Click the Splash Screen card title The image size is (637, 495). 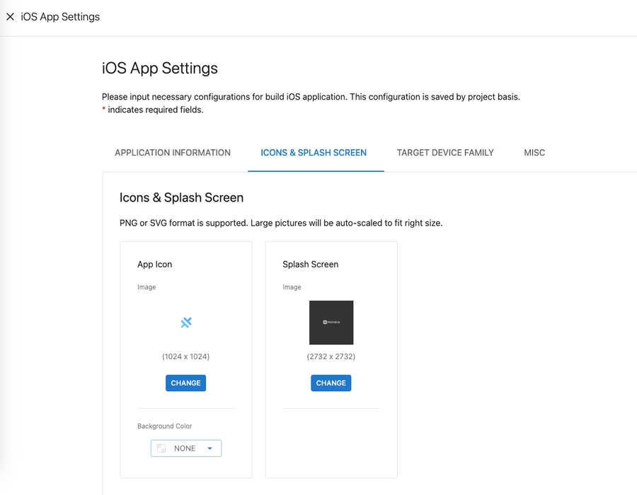click(310, 264)
